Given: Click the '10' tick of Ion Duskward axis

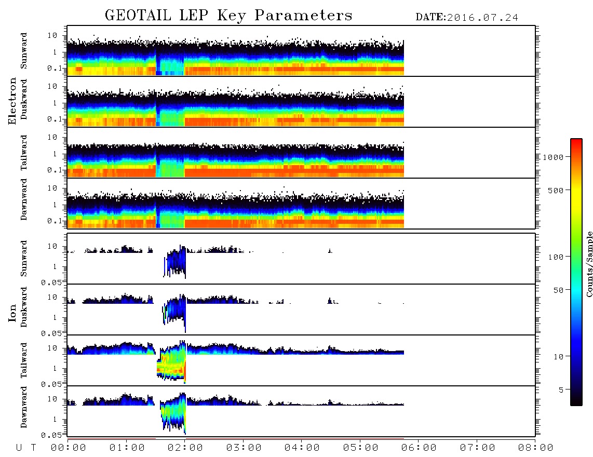Looking at the screenshot, I should [52, 297].
